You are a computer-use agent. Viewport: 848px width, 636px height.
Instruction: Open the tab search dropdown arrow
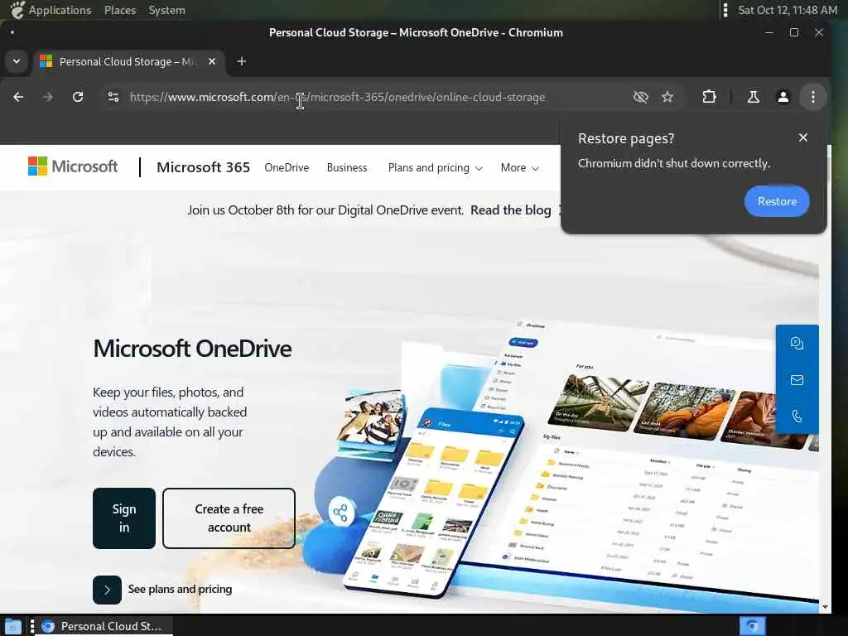coord(17,61)
